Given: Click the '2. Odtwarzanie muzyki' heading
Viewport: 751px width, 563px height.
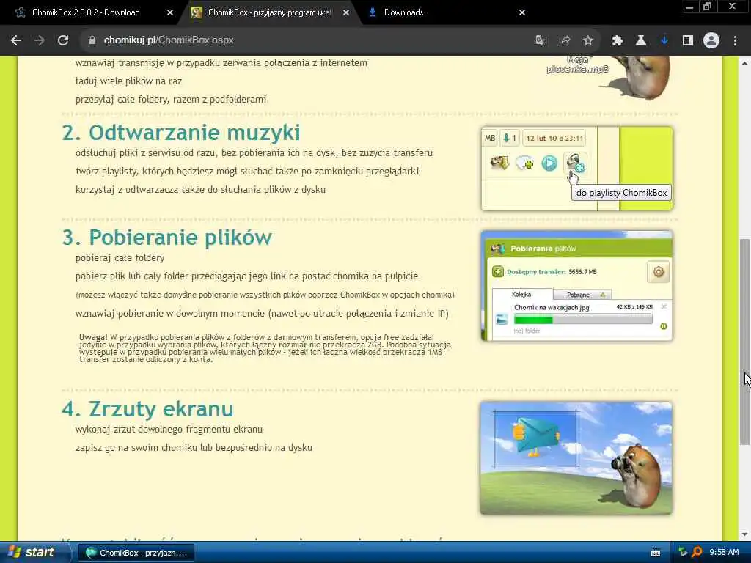Looking at the screenshot, I should pyautogui.click(x=181, y=133).
